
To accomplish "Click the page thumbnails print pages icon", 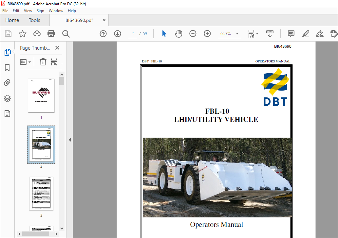I will [x=54, y=62].
